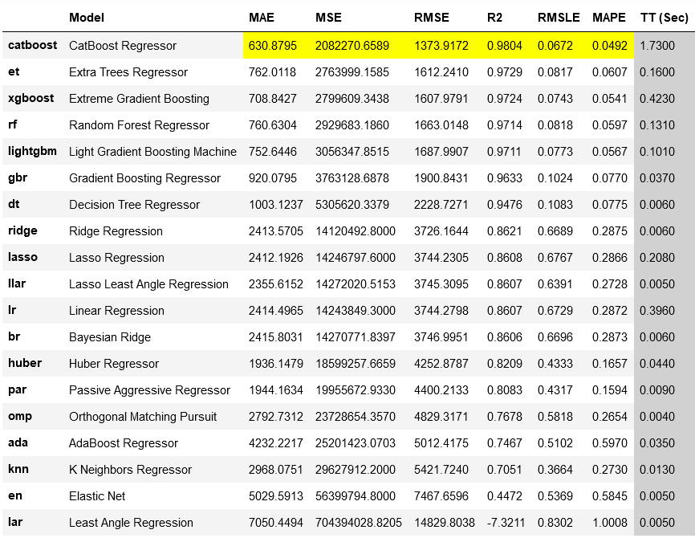Select the catboost row index
Viewport: 695px width, 538px height.
pos(32,45)
